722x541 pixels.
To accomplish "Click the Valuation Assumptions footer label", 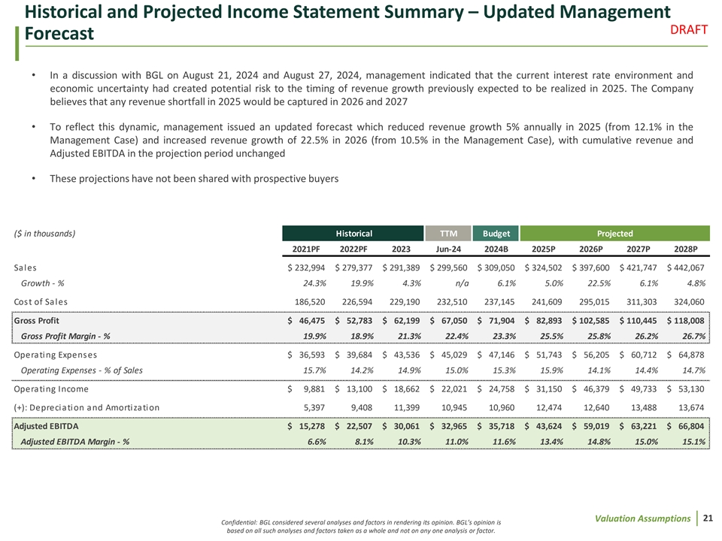I will [x=642, y=518].
